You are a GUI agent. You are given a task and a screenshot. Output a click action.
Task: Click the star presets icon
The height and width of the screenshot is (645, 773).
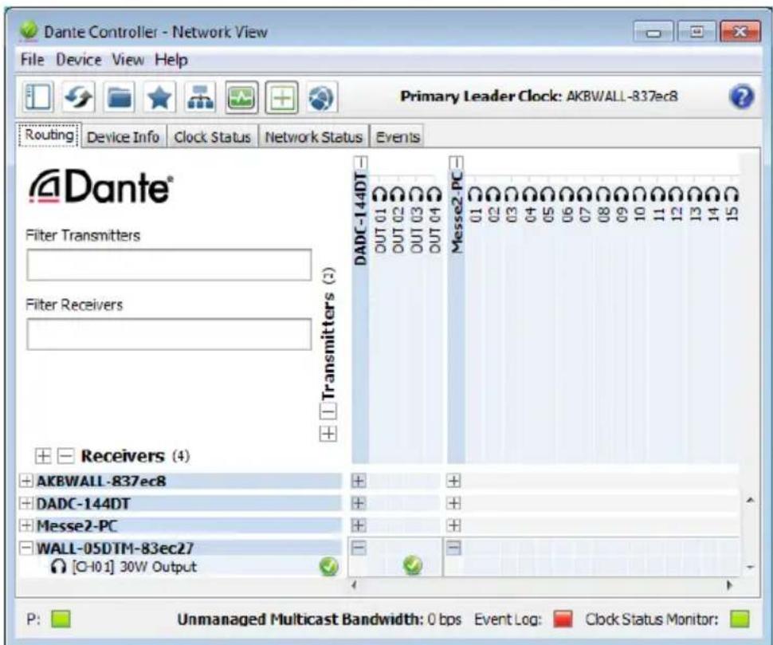coord(159,97)
